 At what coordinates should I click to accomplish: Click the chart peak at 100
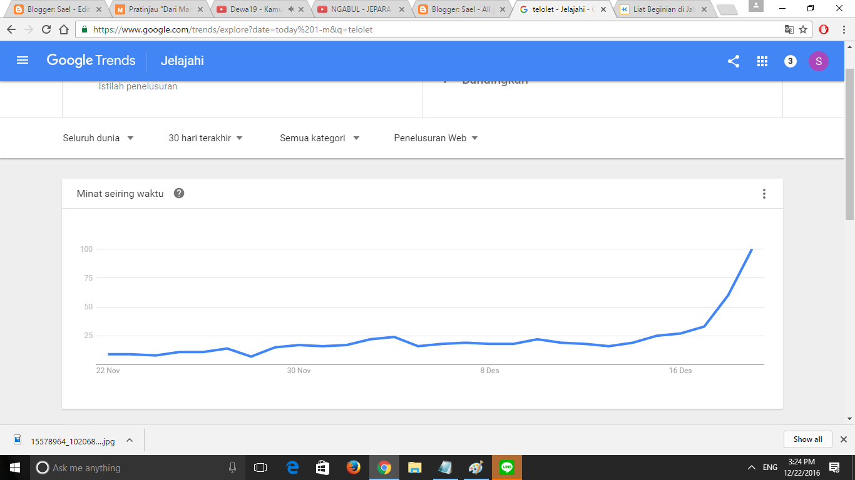click(x=751, y=249)
